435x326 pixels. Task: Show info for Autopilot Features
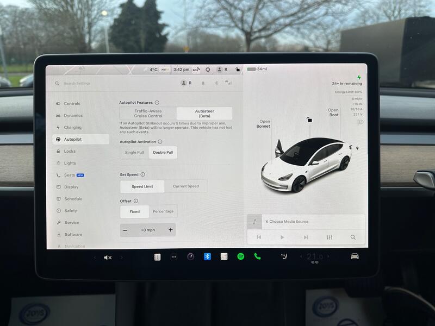[x=157, y=103]
